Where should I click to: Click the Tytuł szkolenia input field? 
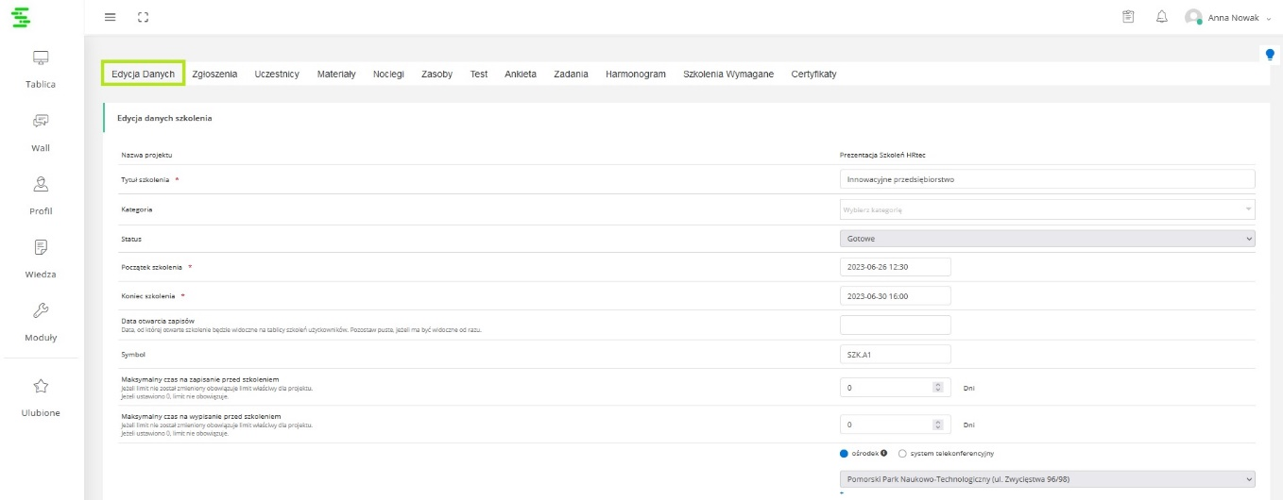(x=1047, y=179)
